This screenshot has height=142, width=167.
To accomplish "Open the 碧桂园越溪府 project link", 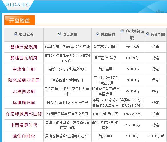I will (24, 47).
